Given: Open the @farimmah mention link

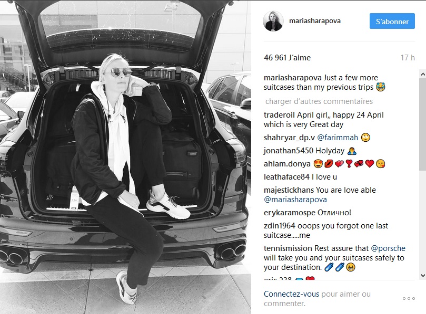Looking at the screenshot, I should pyautogui.click(x=338, y=138).
